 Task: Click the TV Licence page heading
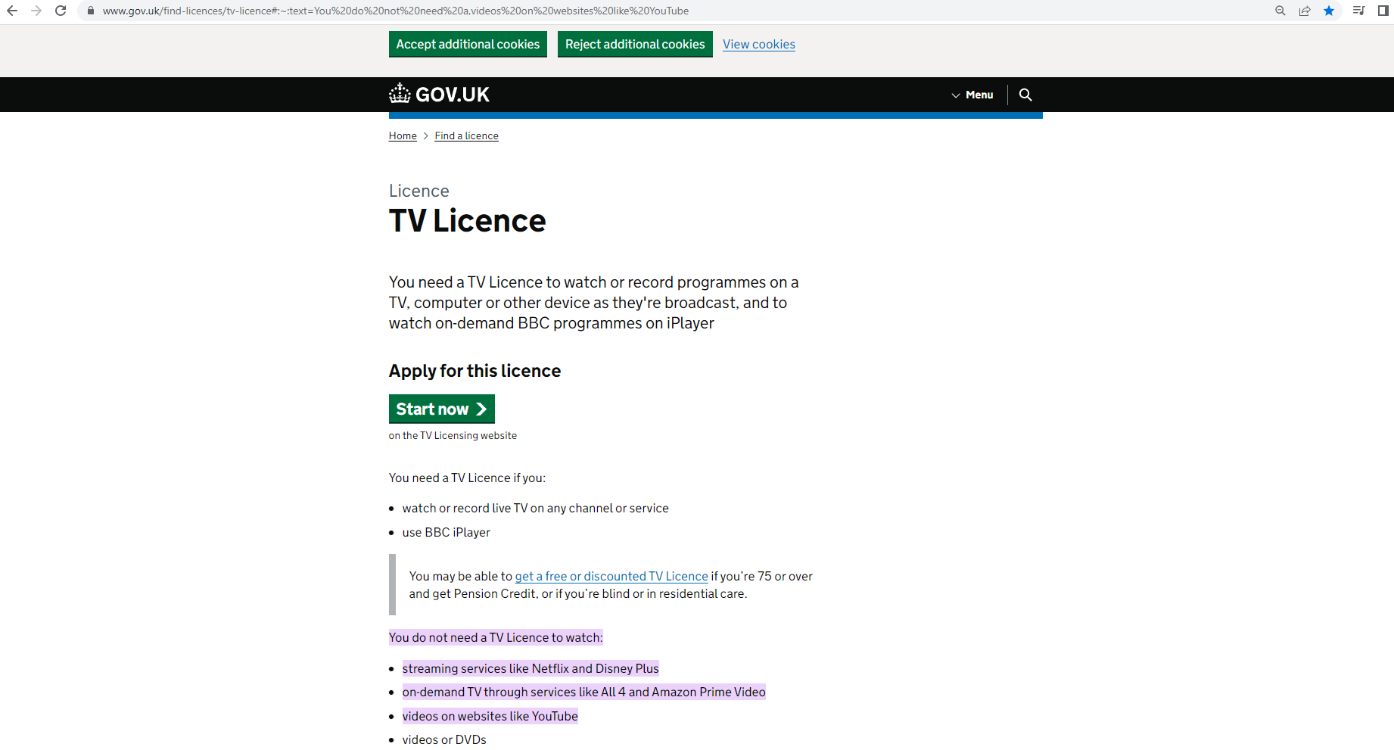[x=467, y=221]
